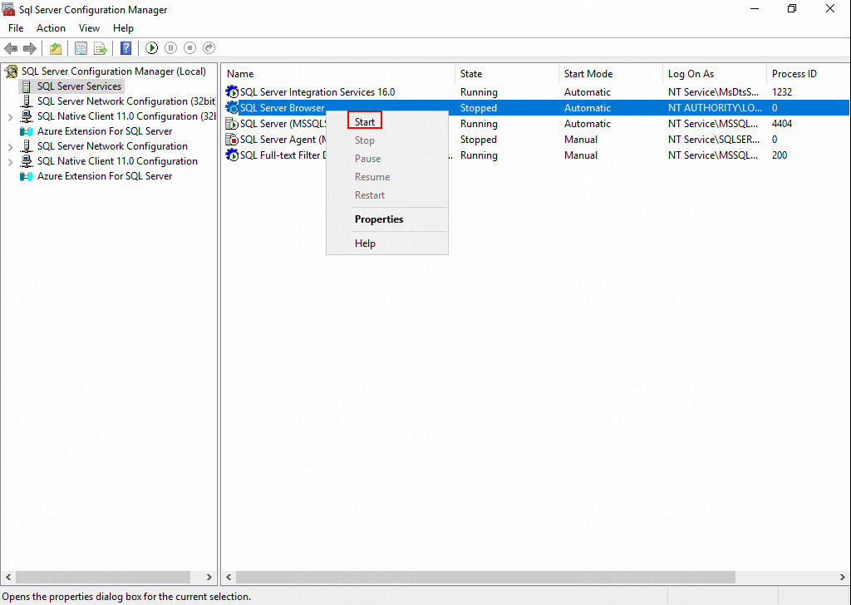Click the green Start Service toolbar icon

point(151,48)
